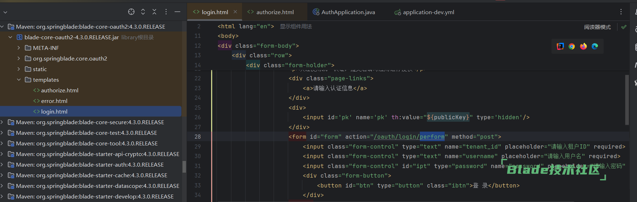The image size is (637, 202).
Task: Collapse the templates folder
Action: (x=19, y=80)
